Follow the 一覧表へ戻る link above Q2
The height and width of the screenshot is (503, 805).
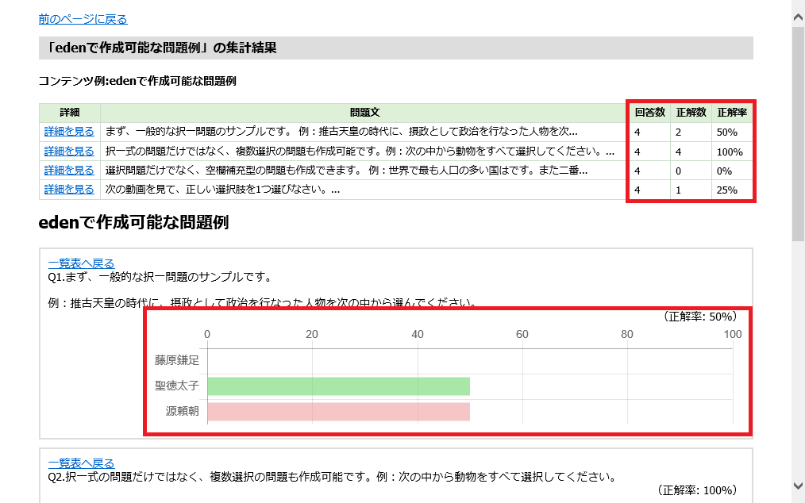81,463
